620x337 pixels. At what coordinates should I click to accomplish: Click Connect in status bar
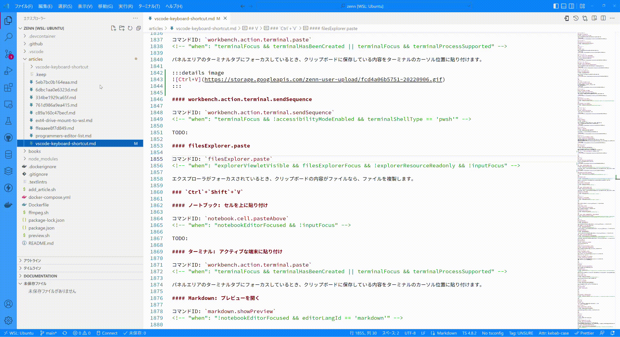tap(107, 333)
